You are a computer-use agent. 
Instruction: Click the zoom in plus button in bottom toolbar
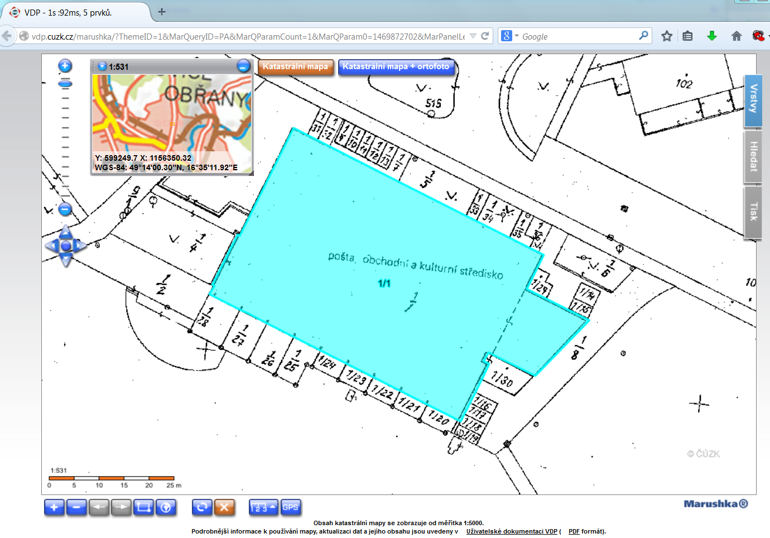pos(54,507)
